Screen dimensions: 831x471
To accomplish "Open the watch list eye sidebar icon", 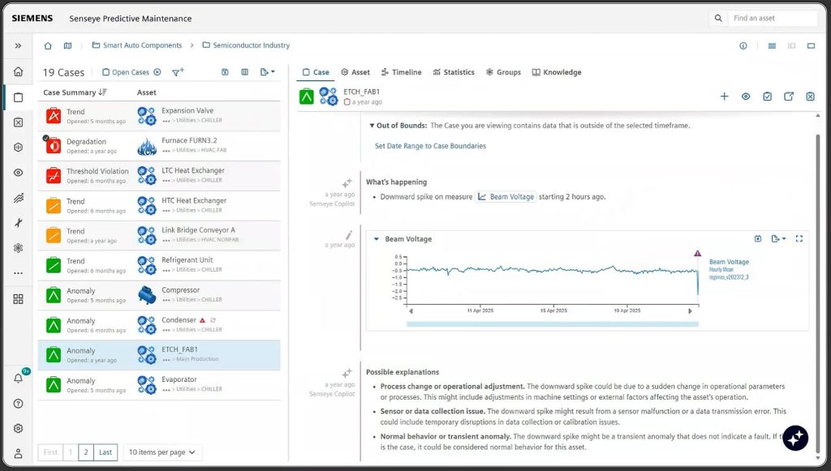I will click(18, 173).
